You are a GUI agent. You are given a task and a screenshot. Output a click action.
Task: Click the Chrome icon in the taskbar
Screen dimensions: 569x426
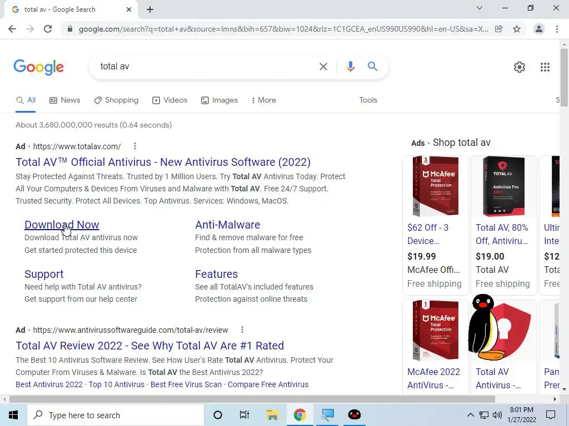pyautogui.click(x=300, y=415)
